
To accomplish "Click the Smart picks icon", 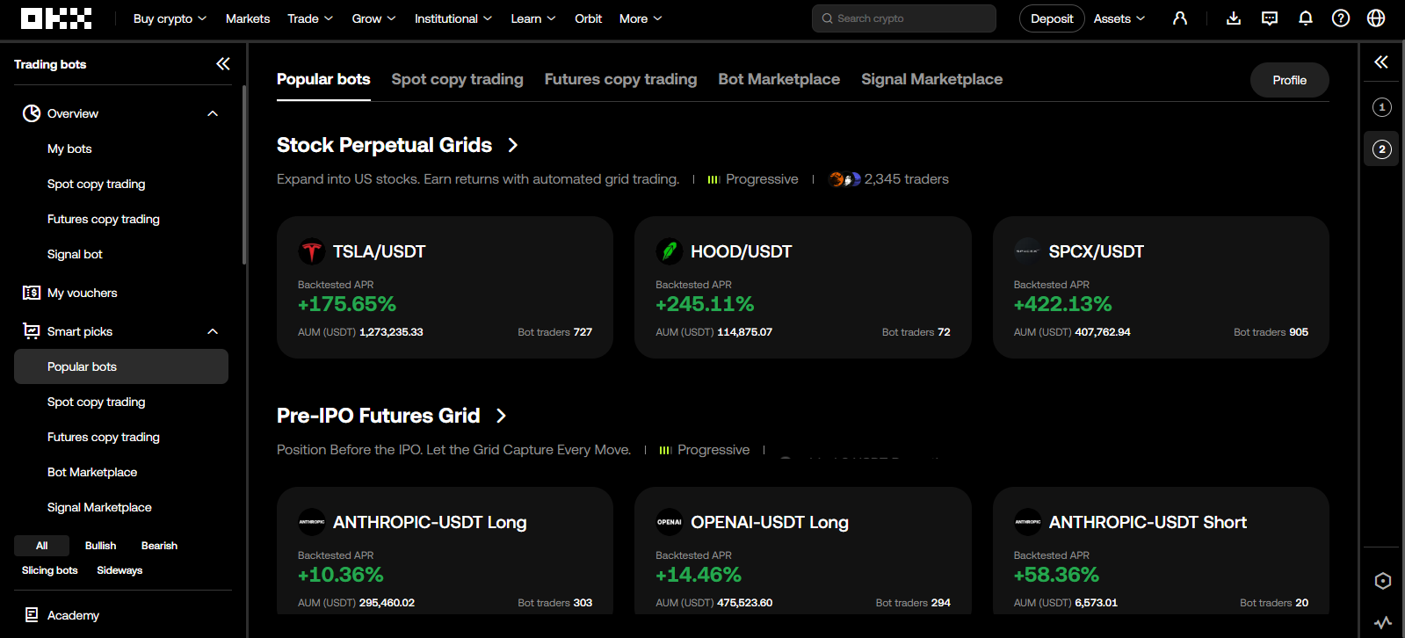I will pyautogui.click(x=32, y=331).
